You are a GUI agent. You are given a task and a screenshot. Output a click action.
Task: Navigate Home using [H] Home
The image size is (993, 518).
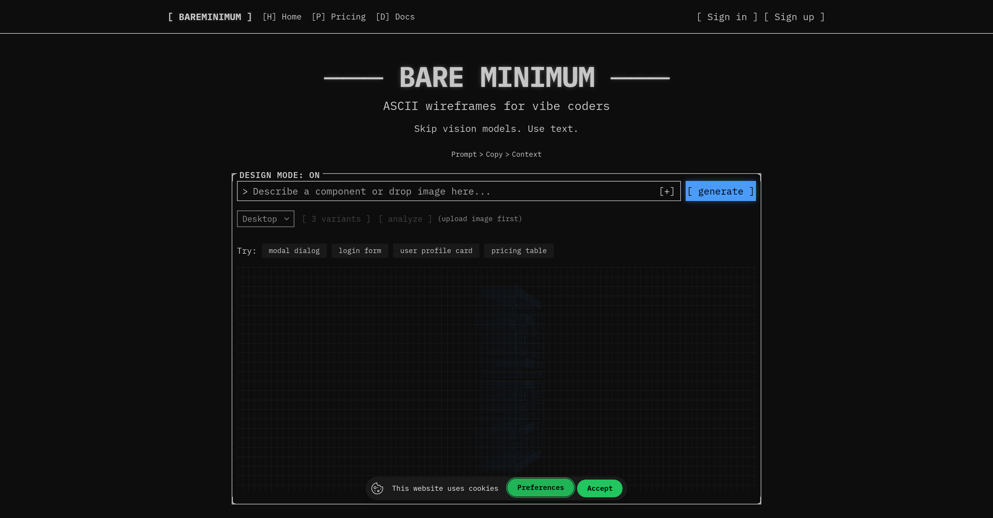click(282, 17)
